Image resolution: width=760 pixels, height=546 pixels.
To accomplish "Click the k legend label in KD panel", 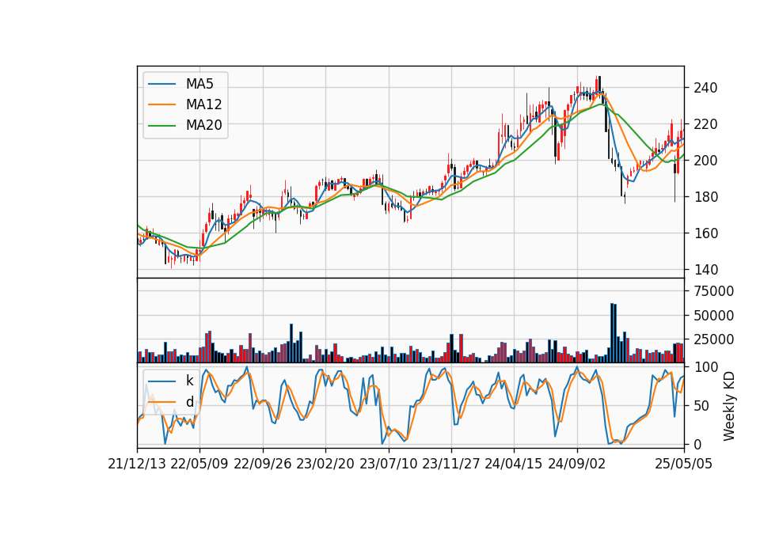I will (x=189, y=381).
